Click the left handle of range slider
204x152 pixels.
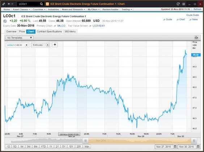[85, 141]
